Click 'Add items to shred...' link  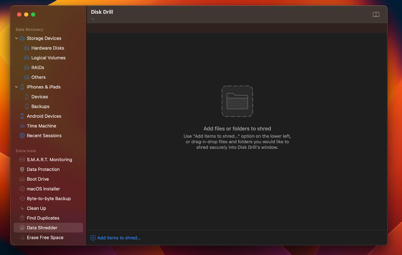point(119,238)
